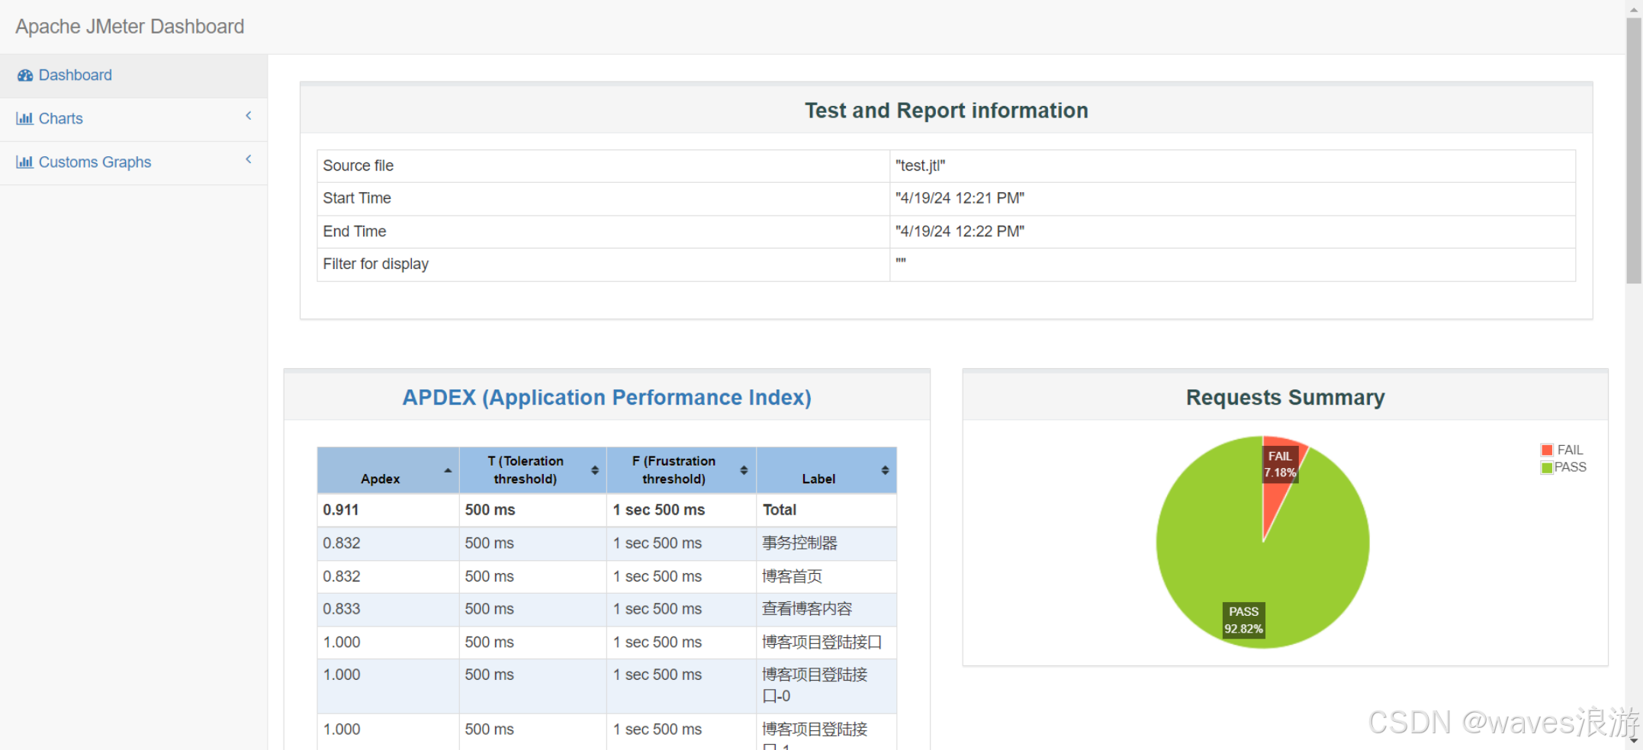Click the Requests Summary heading
Image resolution: width=1643 pixels, height=750 pixels.
[x=1285, y=398]
